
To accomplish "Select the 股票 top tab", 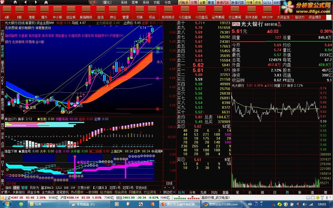I will (93, 2).
